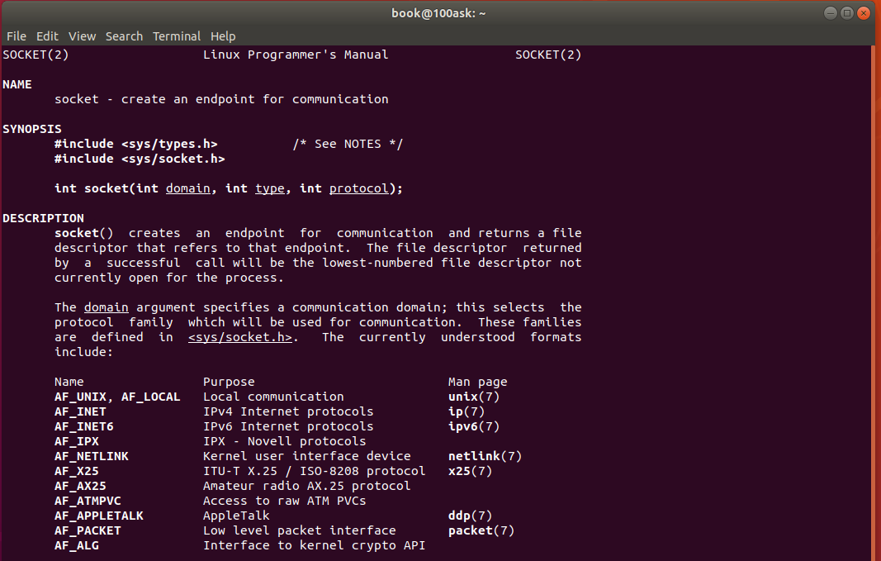
Task: Open the View menu
Action: [x=82, y=36]
